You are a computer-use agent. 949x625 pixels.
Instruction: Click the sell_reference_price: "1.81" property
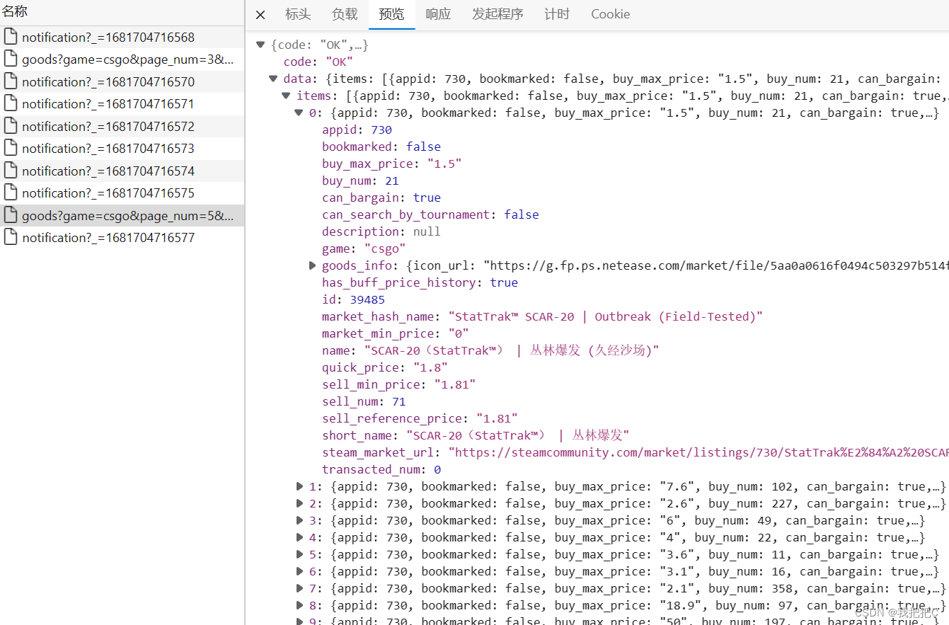420,418
